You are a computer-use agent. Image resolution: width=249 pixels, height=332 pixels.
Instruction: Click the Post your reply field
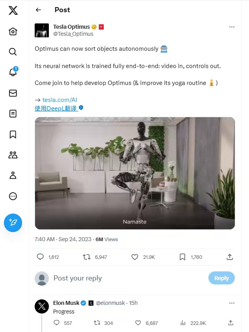click(x=118, y=278)
